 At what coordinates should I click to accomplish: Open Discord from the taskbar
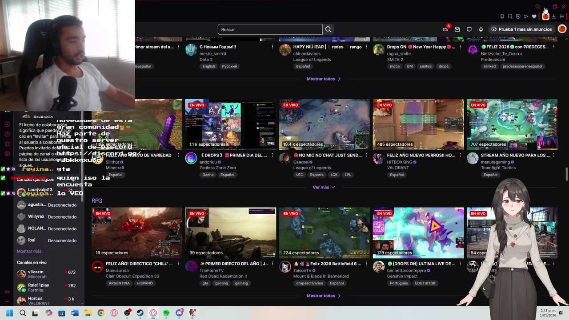(180, 313)
